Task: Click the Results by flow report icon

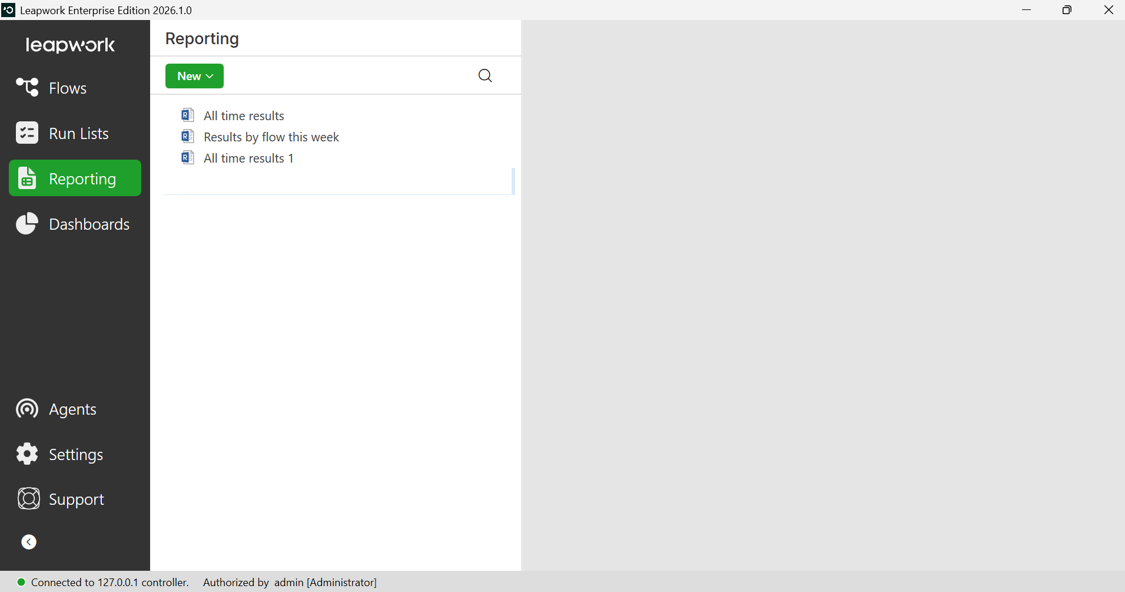Action: (x=188, y=136)
